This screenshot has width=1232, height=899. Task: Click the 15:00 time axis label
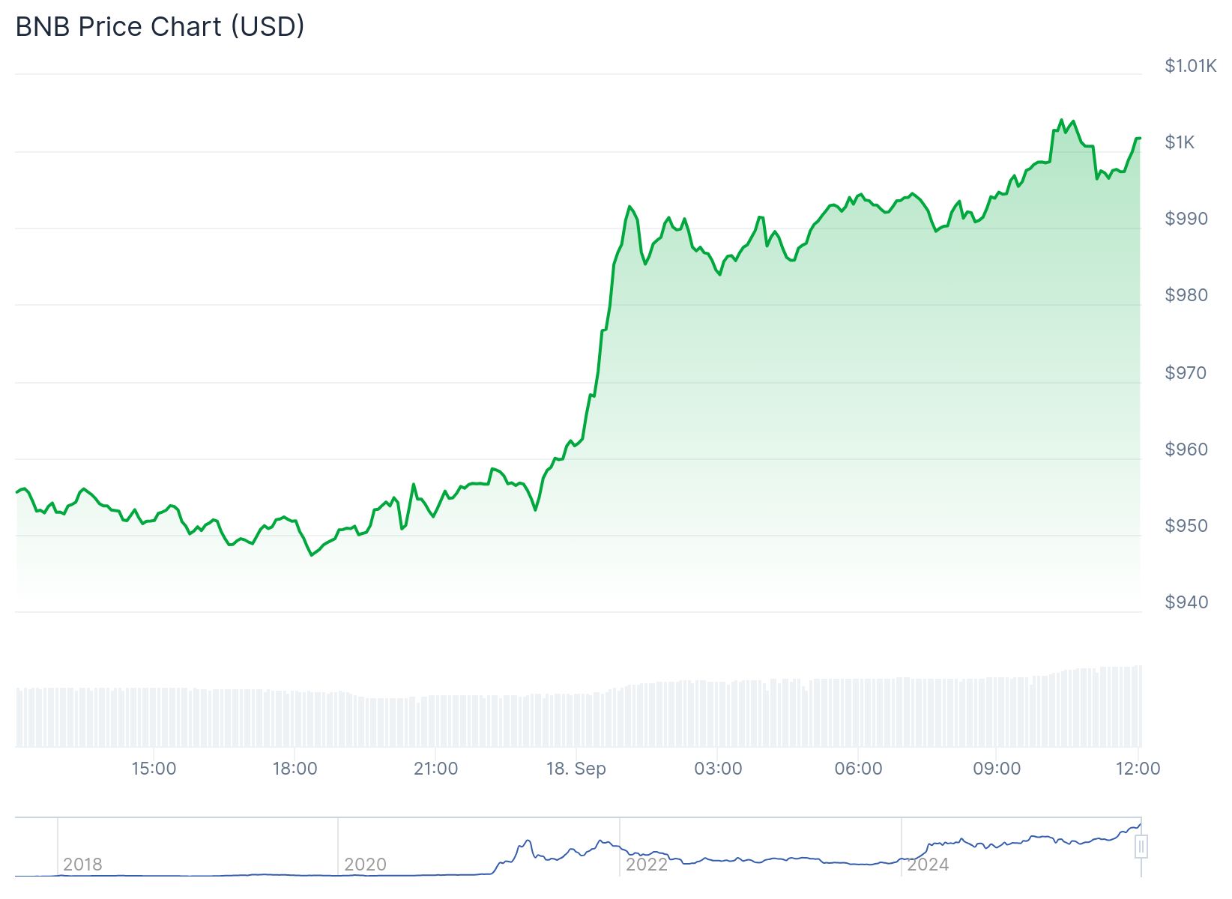(154, 769)
